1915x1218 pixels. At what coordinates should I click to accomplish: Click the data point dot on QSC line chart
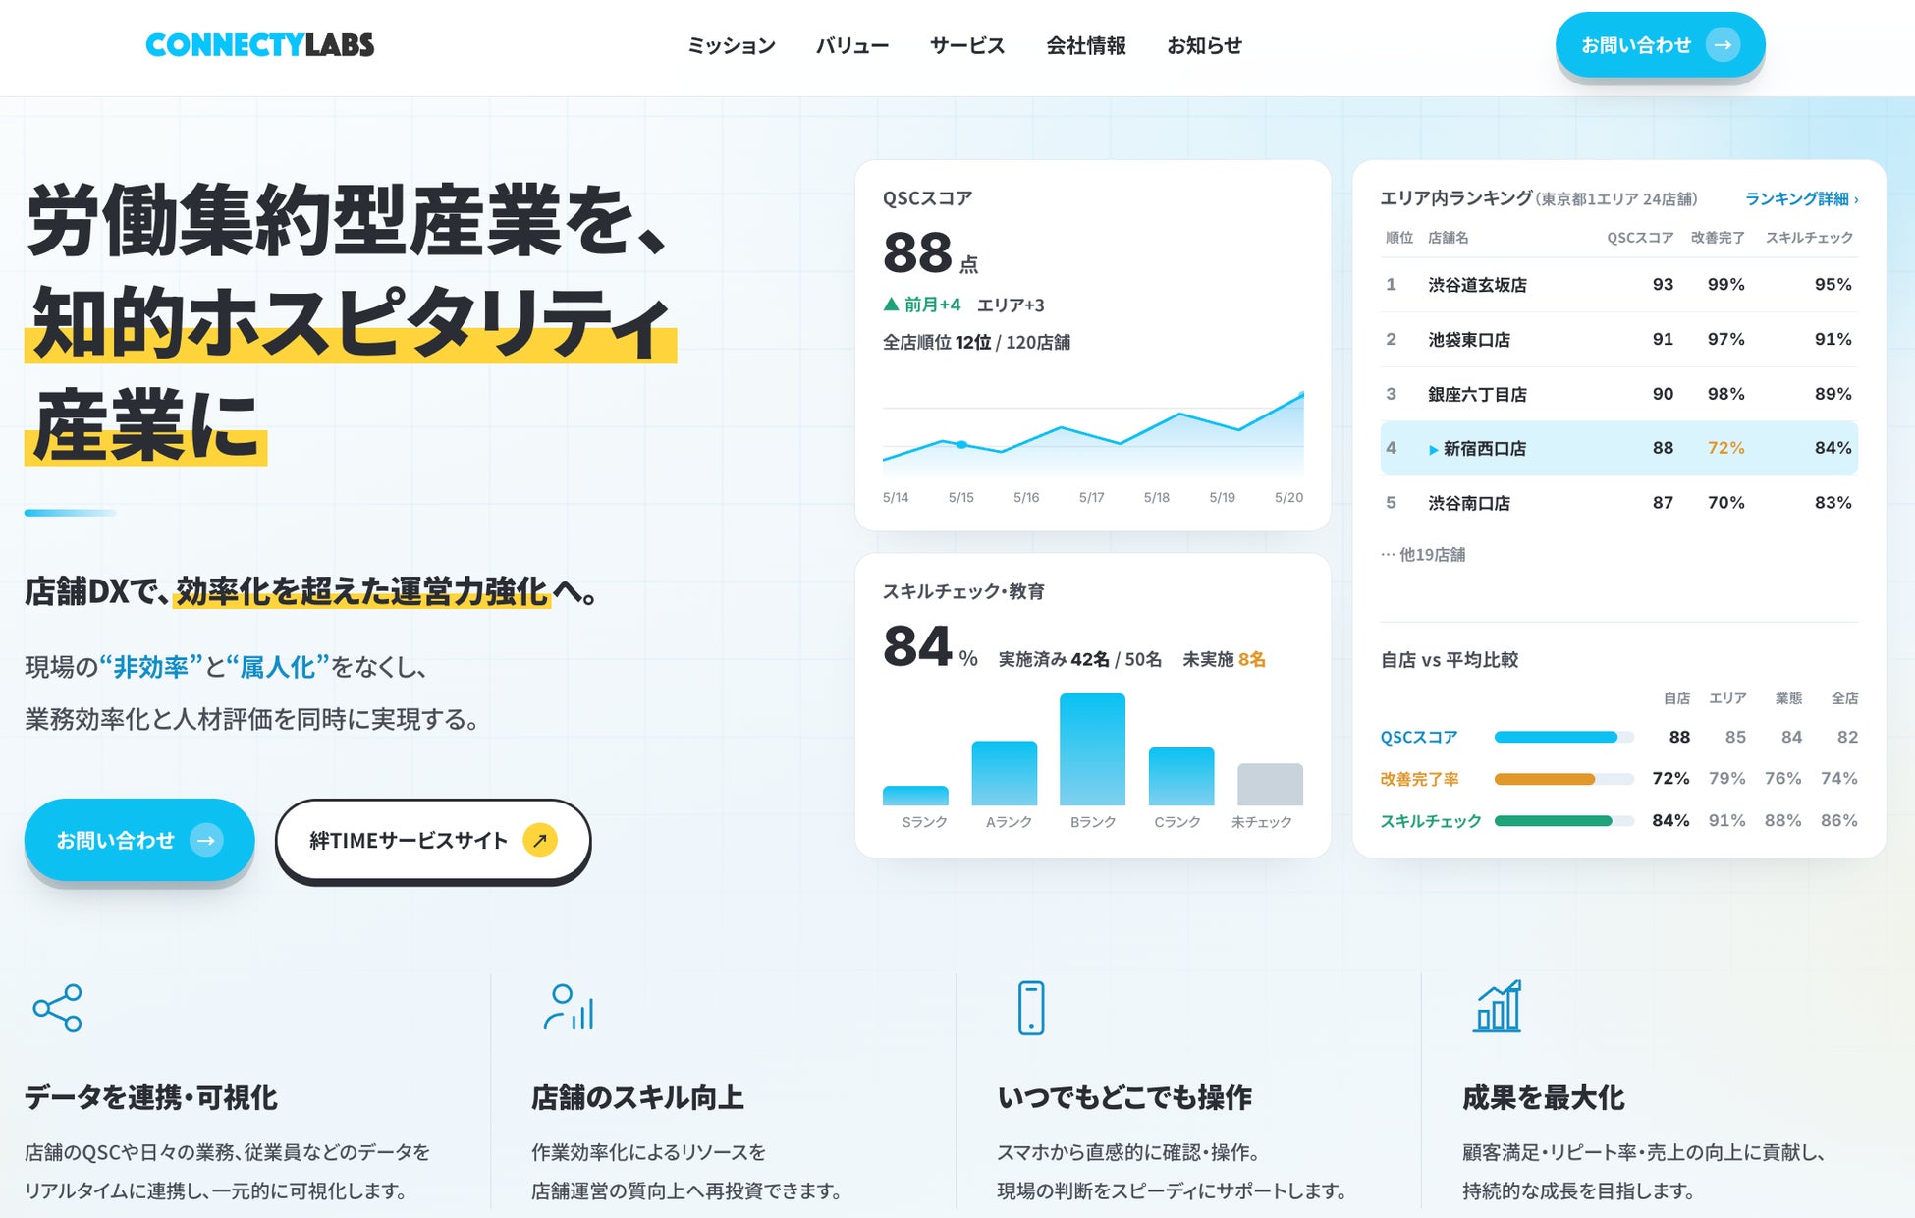coord(961,445)
